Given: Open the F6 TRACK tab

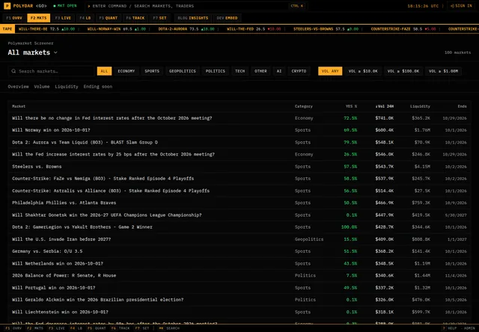Looking at the screenshot, I should point(135,18).
